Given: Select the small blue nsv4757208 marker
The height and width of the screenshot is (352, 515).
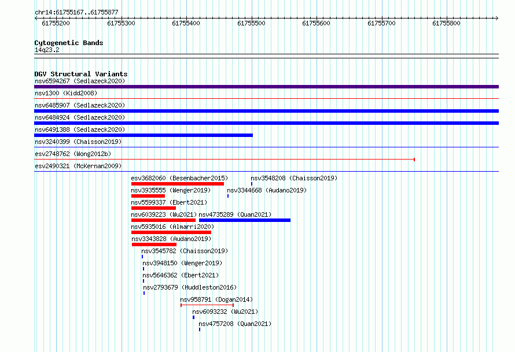Looking at the screenshot, I should tap(200, 329).
